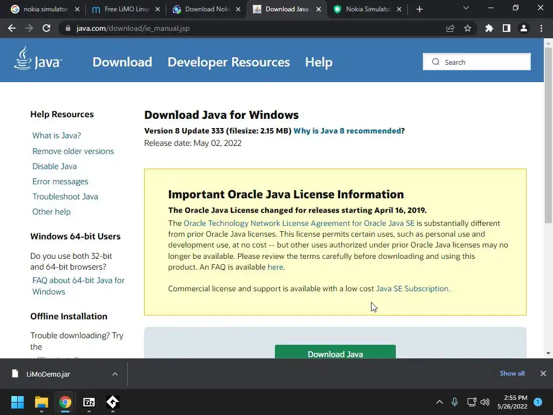Image resolution: width=553 pixels, height=415 pixels.
Task: Open Oracle Technology Network License Agreement link
Action: pos(299,223)
